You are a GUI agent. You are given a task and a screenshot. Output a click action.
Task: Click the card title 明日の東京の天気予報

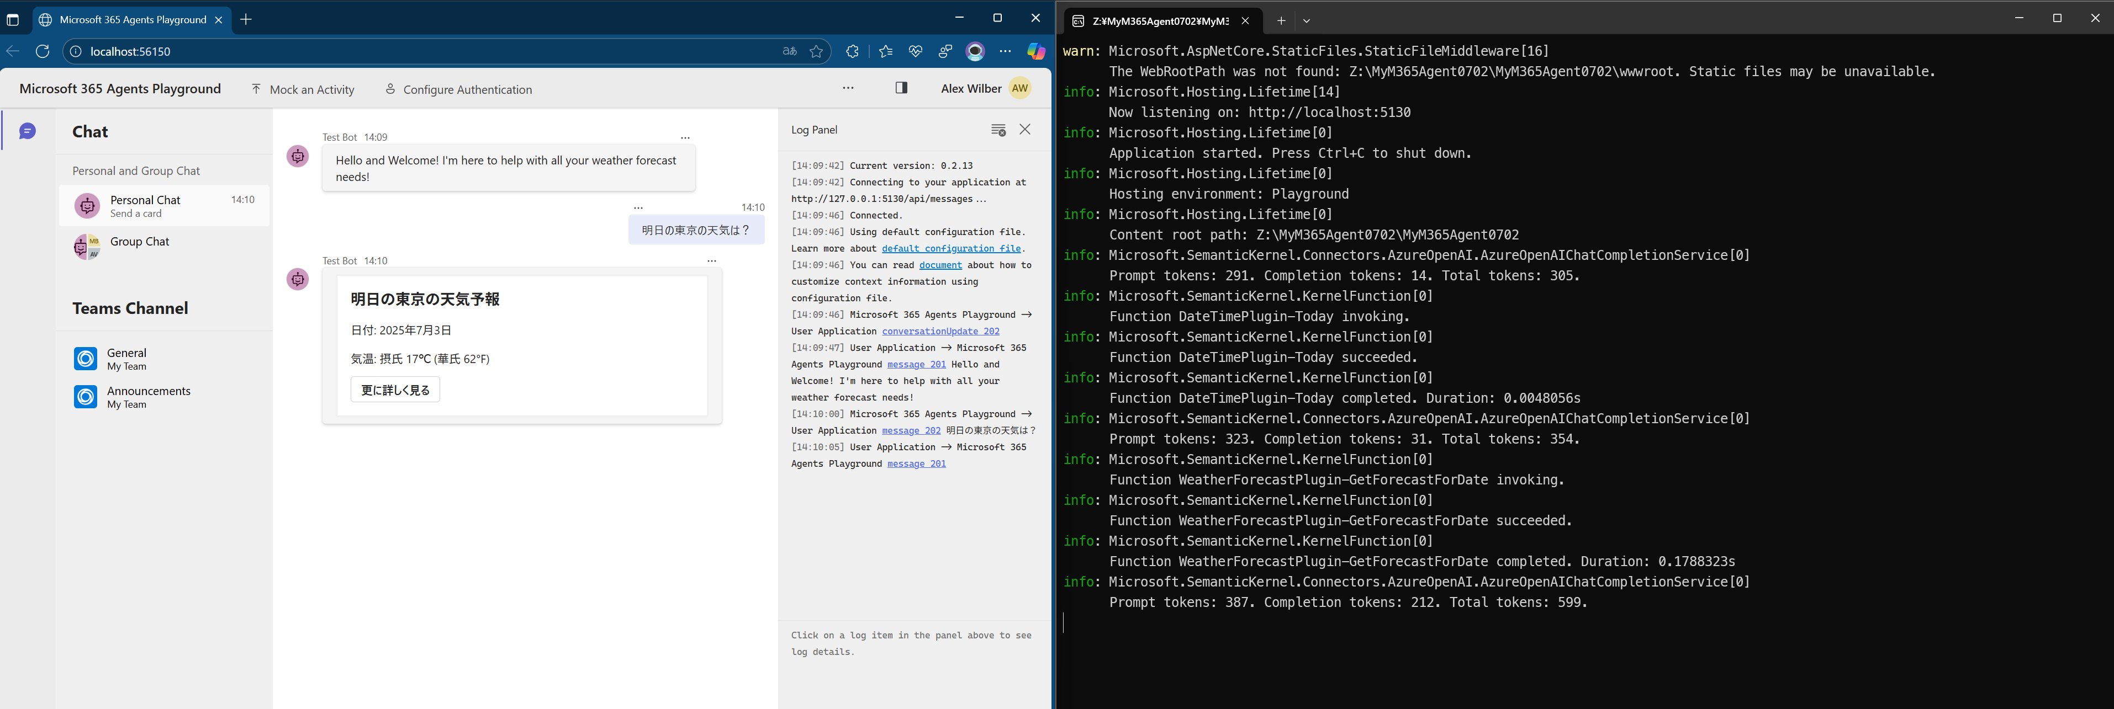click(x=425, y=299)
